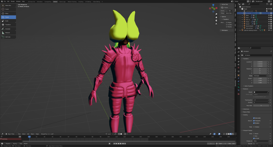Click the zoom magnifier viewport icon
Image resolution: width=273 pixels, height=147 pixels.
pos(216,14)
